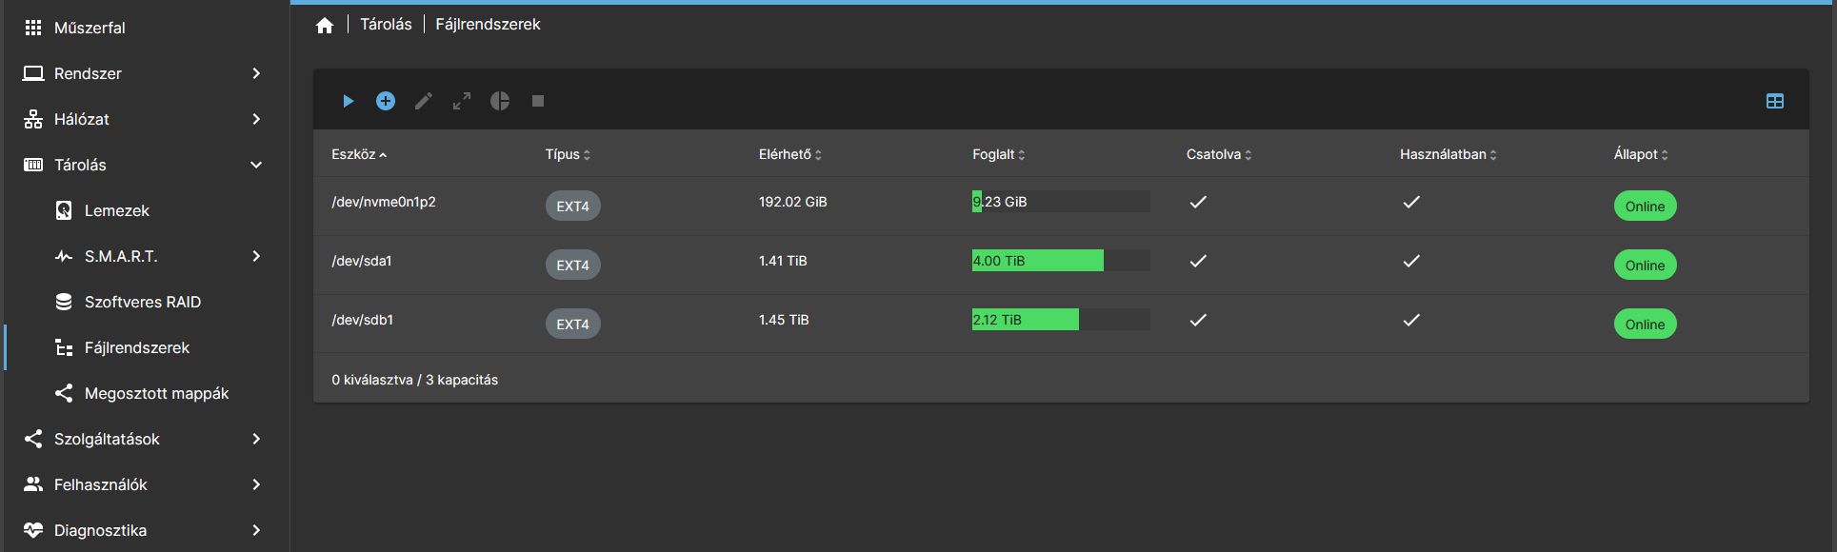
Task: Open quota pie chart icon
Action: pos(500,101)
